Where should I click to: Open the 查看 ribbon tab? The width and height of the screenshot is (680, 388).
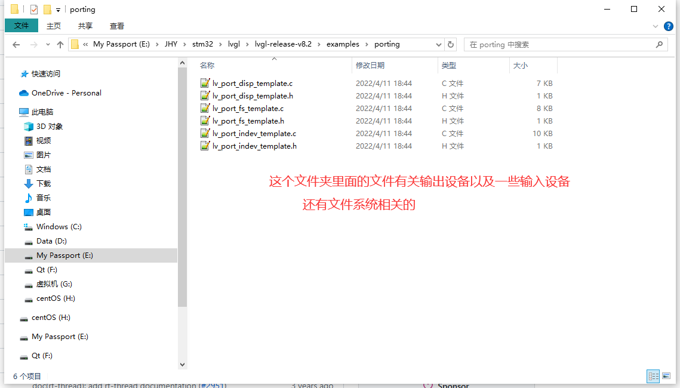tap(117, 26)
